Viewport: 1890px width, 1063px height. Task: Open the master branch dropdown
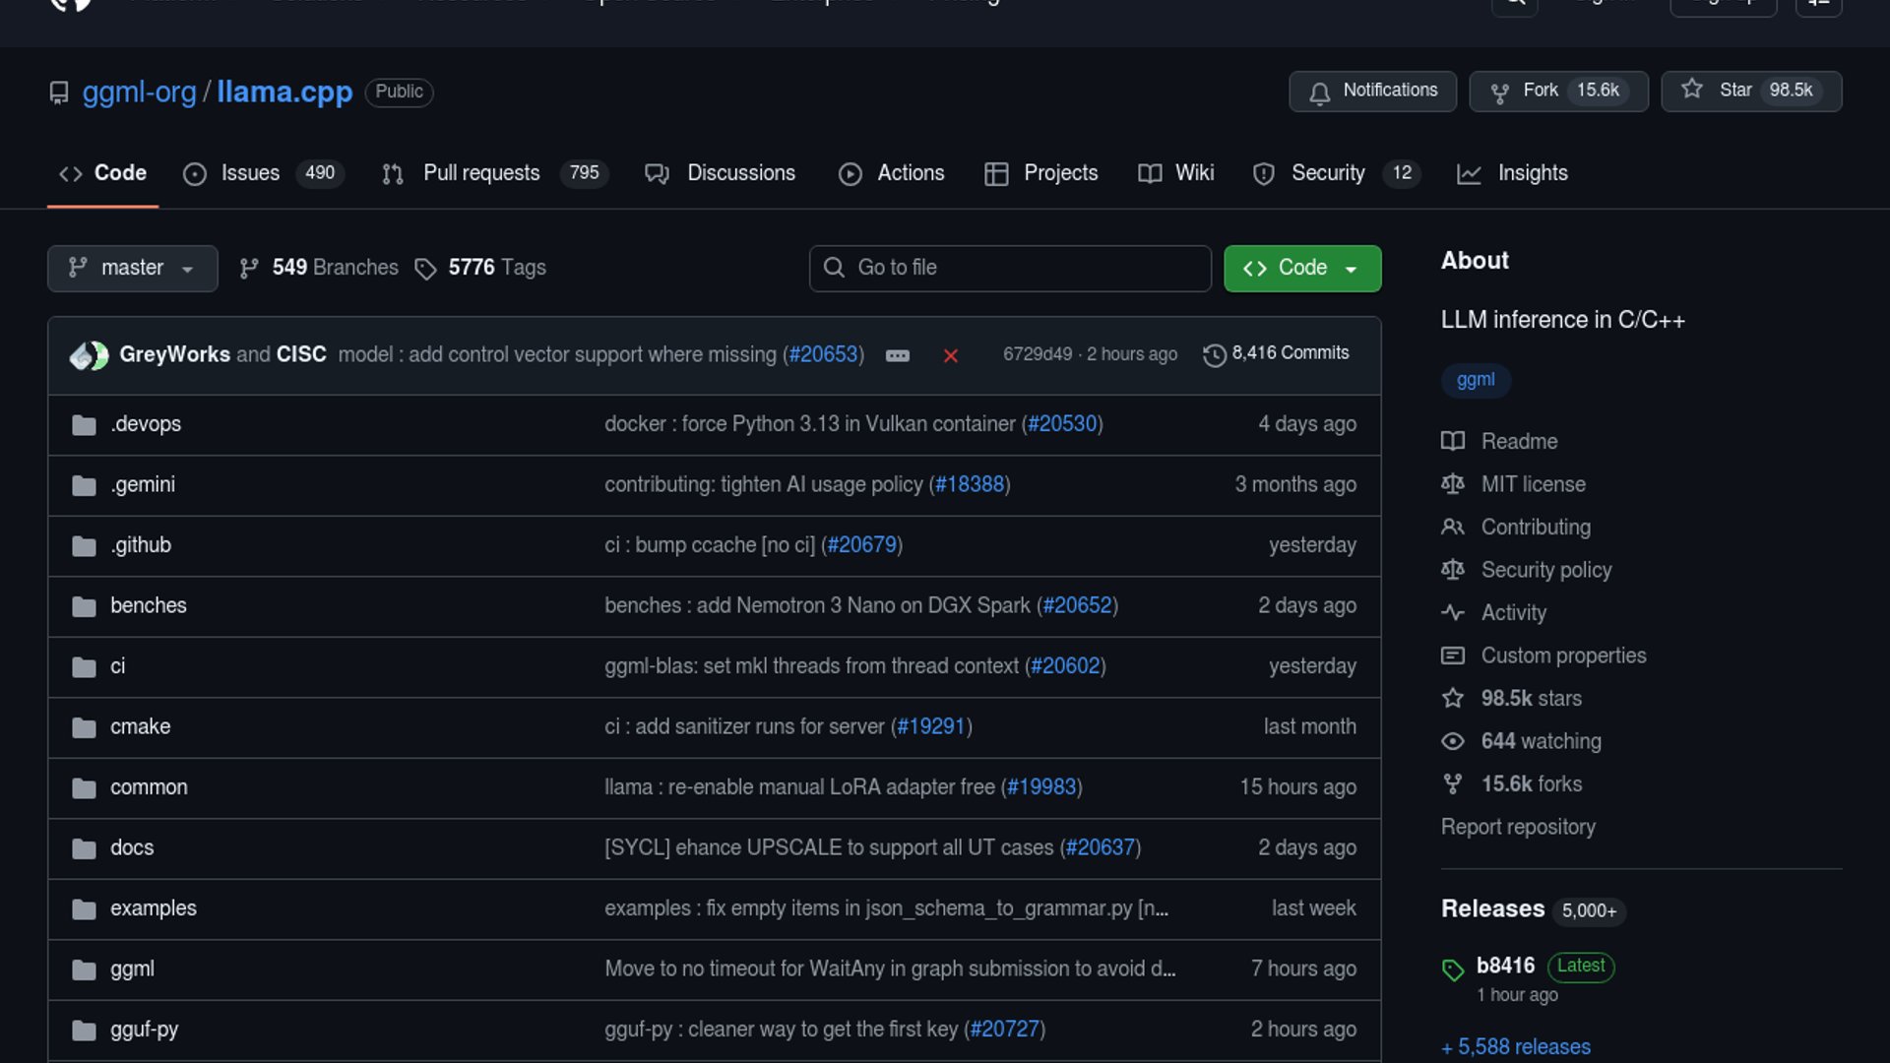132,268
